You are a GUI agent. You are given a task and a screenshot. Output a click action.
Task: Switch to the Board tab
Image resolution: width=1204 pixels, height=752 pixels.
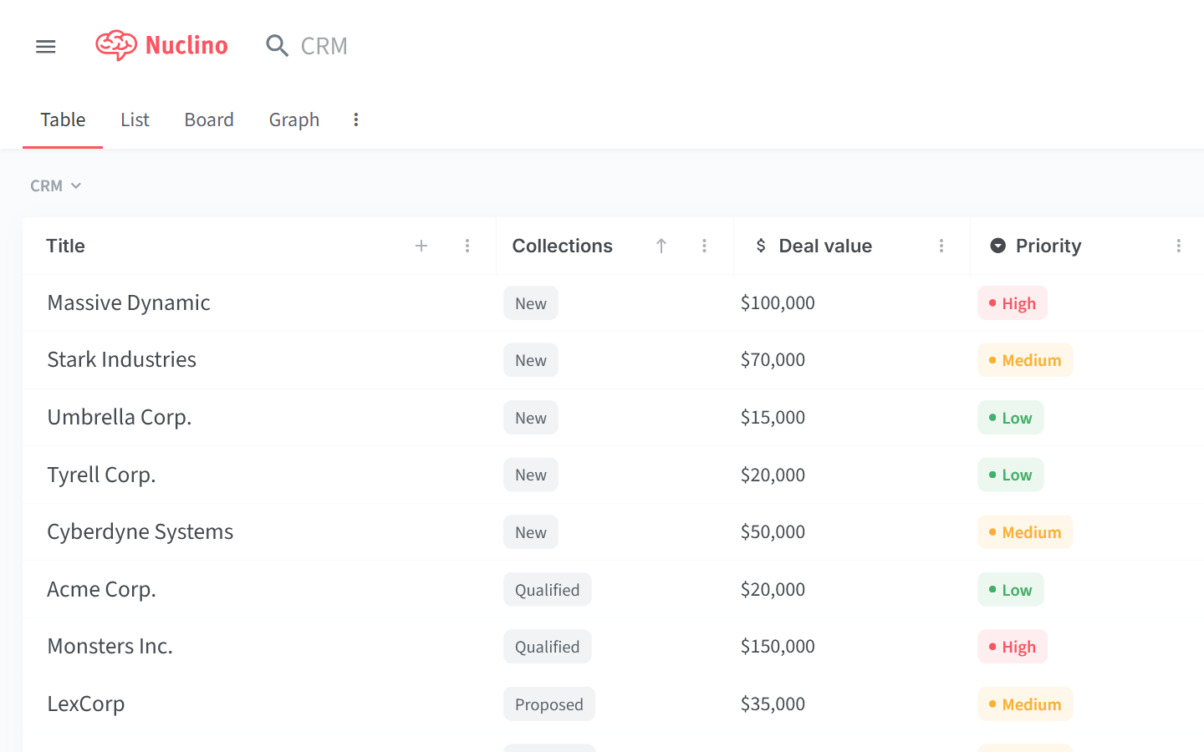(x=209, y=119)
